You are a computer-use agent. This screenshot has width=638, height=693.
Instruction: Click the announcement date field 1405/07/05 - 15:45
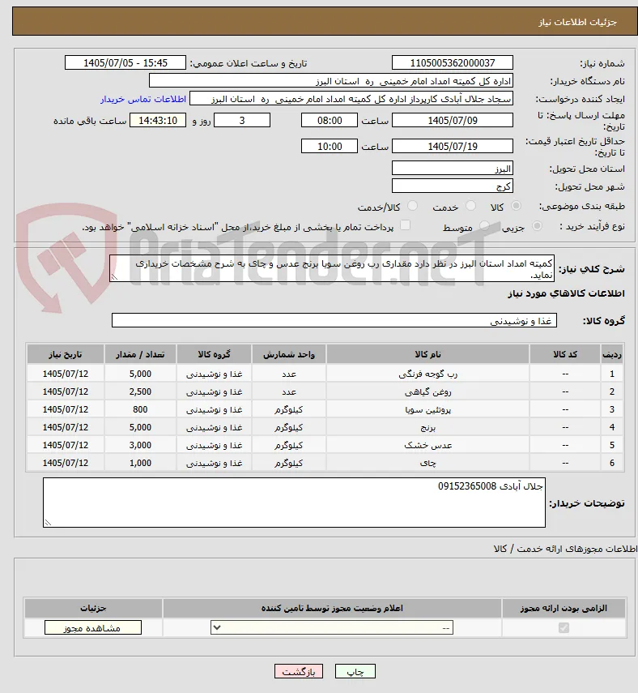[x=125, y=62]
